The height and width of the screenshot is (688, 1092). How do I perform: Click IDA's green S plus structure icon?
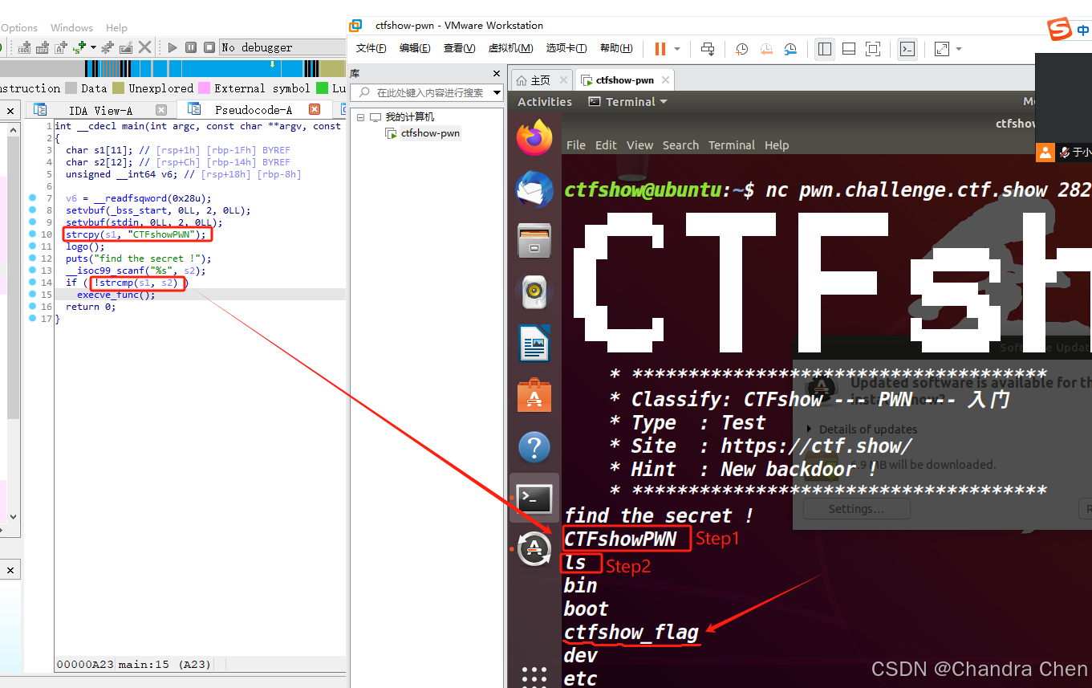79,47
